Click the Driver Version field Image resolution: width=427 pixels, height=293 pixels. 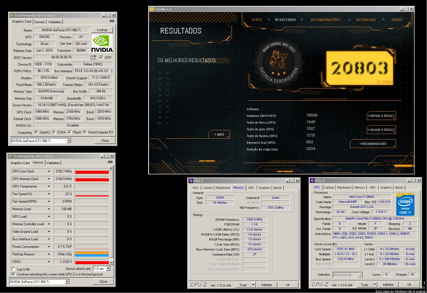coord(73,105)
